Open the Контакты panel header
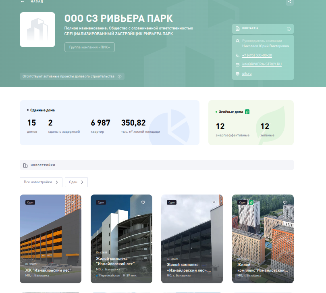This screenshot has width=326, height=293. pyautogui.click(x=262, y=29)
